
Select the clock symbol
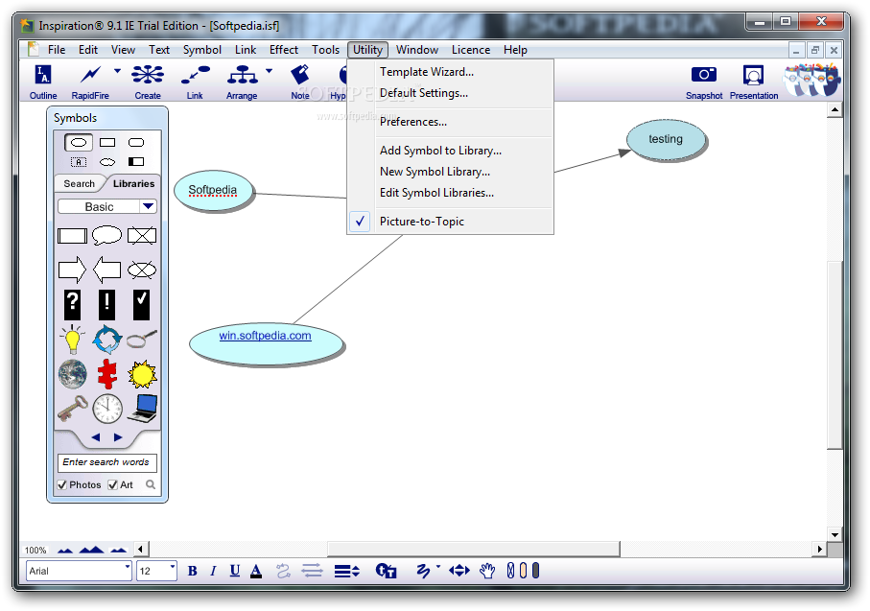pos(107,409)
